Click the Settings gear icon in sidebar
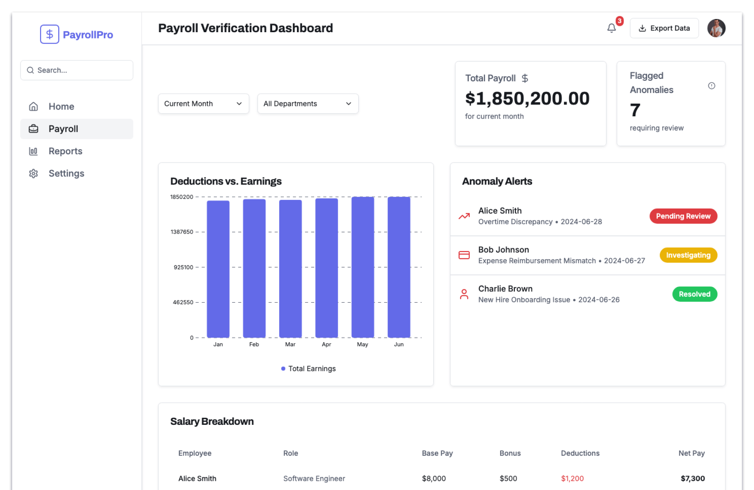The image size is (754, 490). [33, 174]
